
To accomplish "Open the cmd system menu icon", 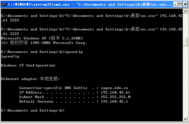I will pyautogui.click(x=4, y=4).
